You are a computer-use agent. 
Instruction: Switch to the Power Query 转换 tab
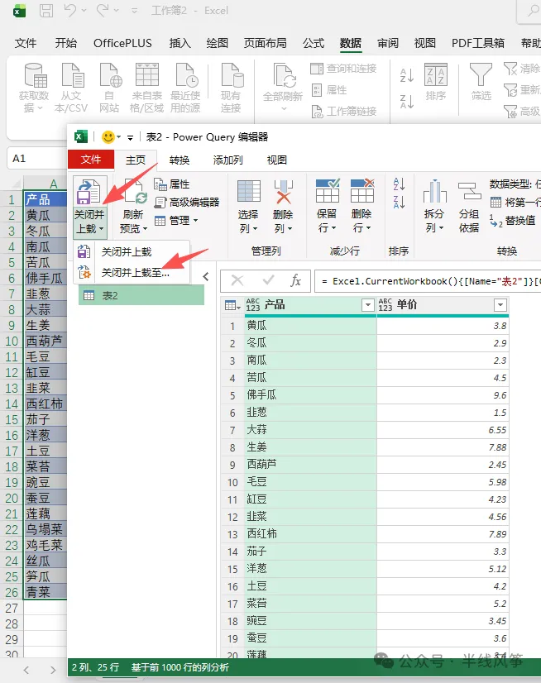pyautogui.click(x=180, y=160)
